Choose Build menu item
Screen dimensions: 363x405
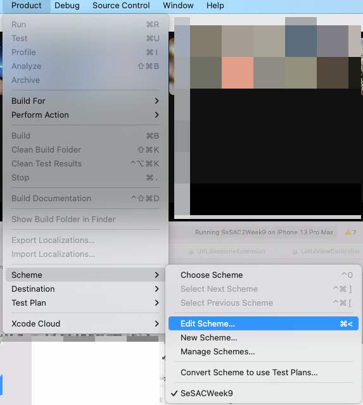coord(86,136)
